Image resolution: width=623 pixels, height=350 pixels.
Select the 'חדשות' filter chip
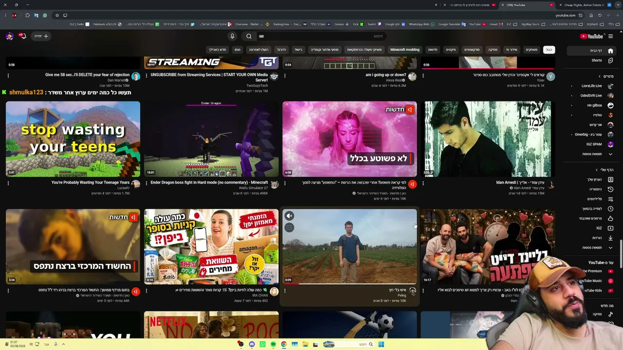click(433, 50)
